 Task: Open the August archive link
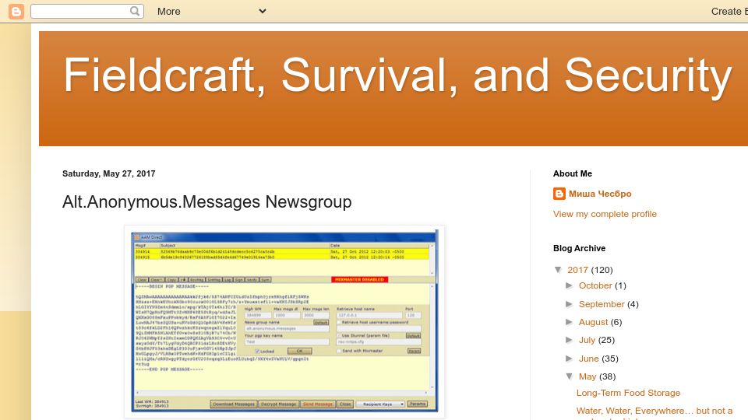[594, 322]
